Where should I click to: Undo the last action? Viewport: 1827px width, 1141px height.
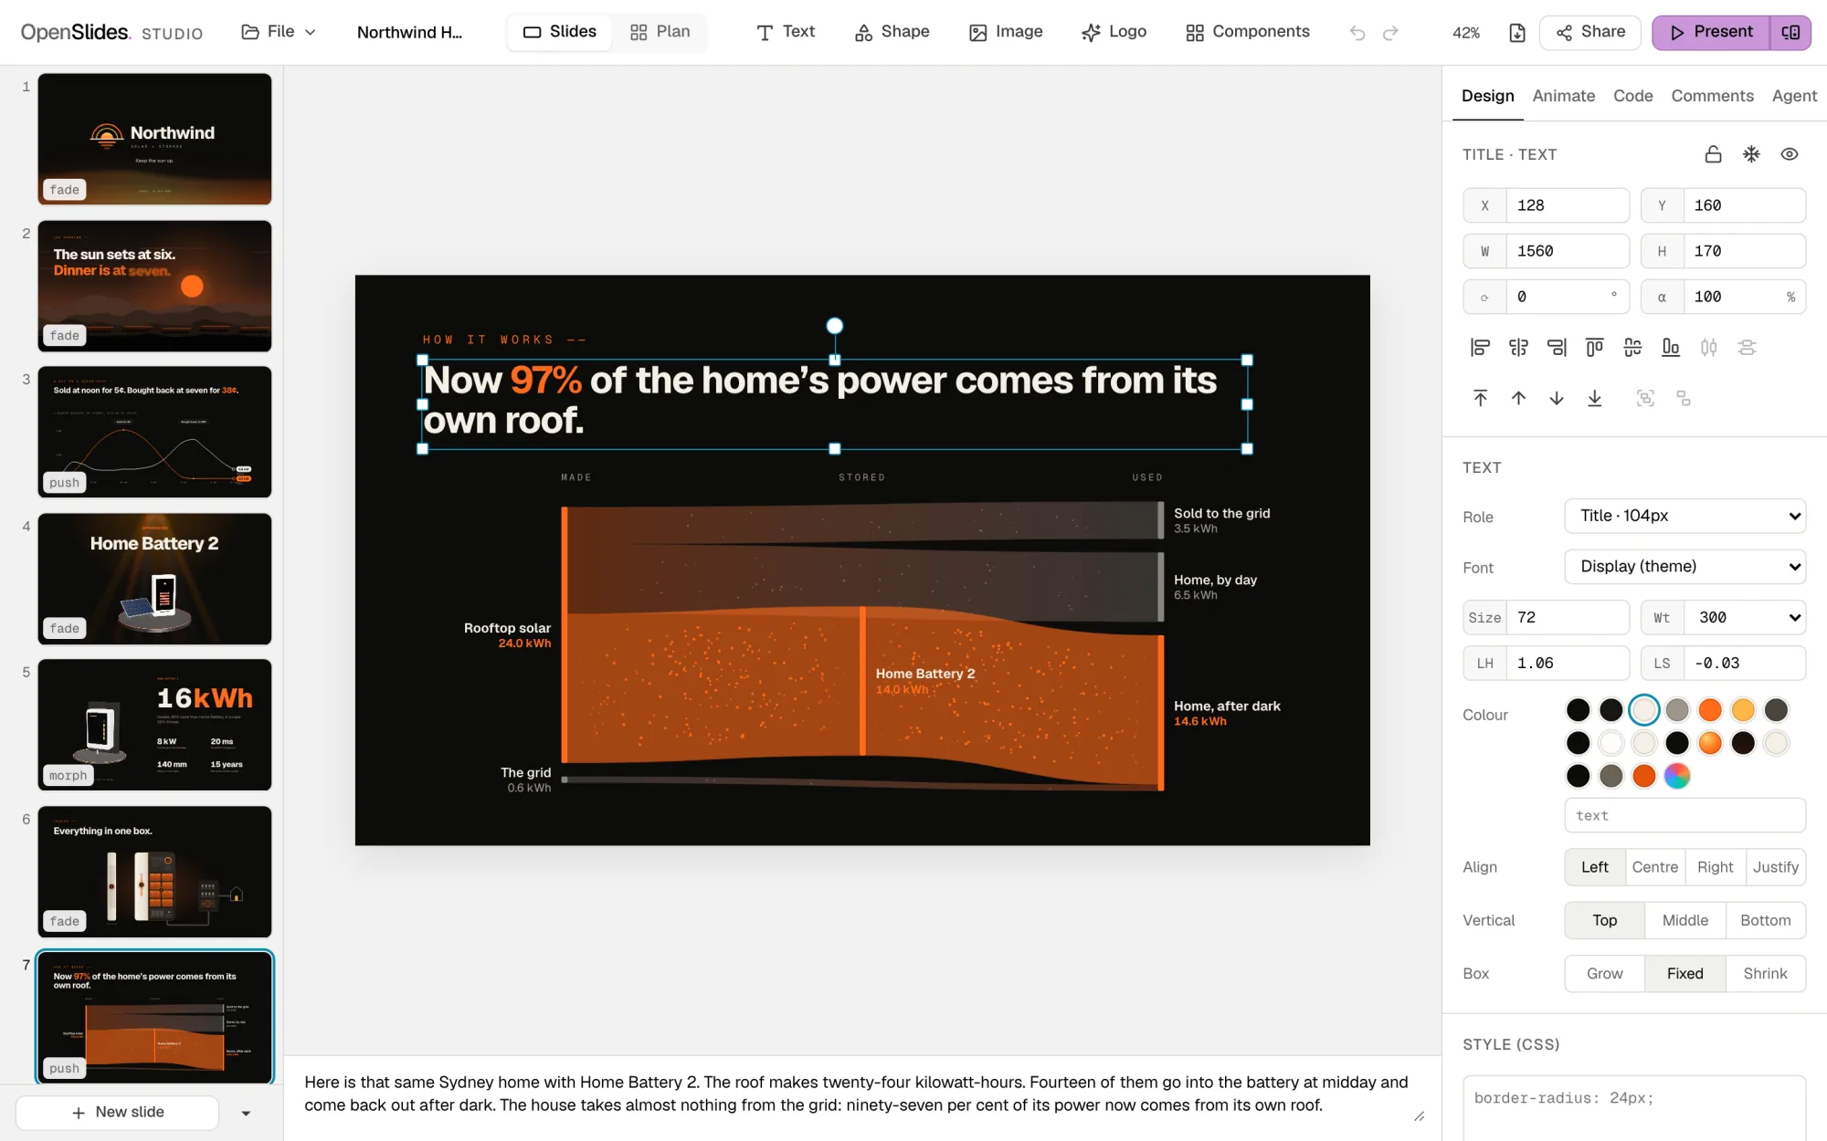(1357, 33)
